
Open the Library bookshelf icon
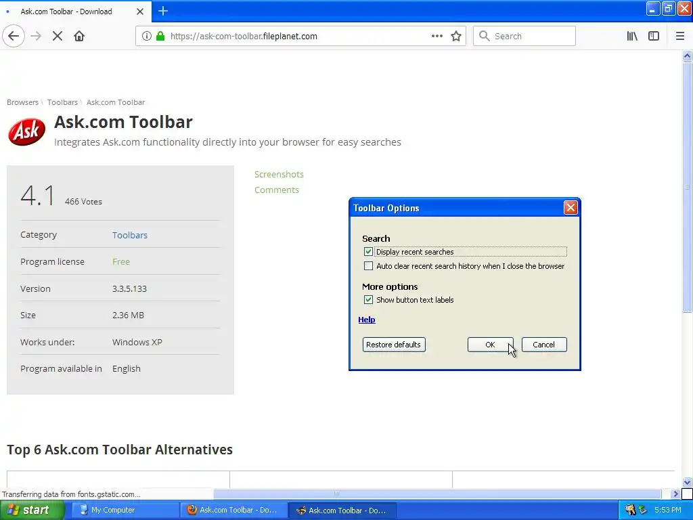632,37
